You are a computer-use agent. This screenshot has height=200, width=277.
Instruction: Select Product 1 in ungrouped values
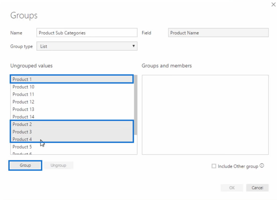72,79
